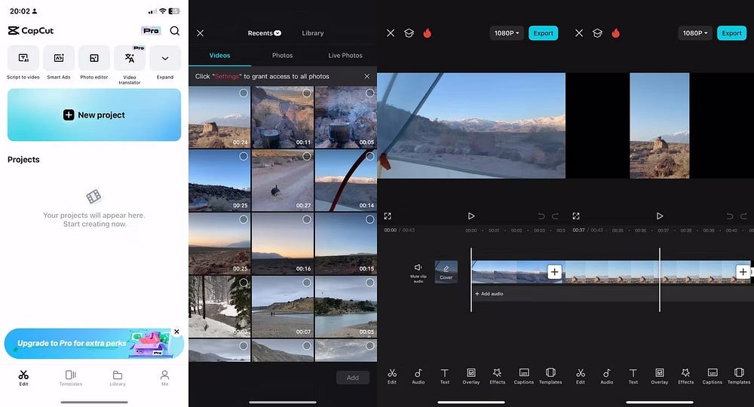Open Smart Ads tool
The image size is (754, 407).
59,63
